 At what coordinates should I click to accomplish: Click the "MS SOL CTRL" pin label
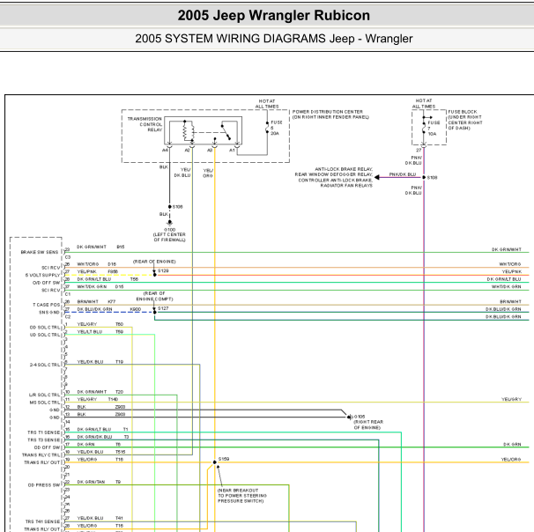[x=45, y=403]
